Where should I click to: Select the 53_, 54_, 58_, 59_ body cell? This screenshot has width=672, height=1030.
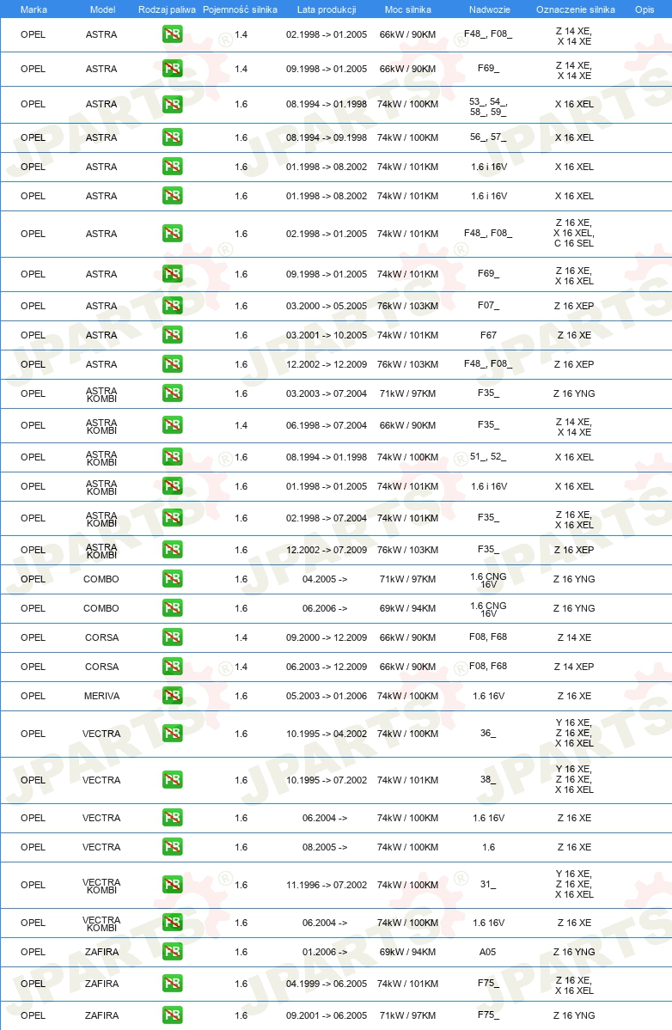point(488,107)
